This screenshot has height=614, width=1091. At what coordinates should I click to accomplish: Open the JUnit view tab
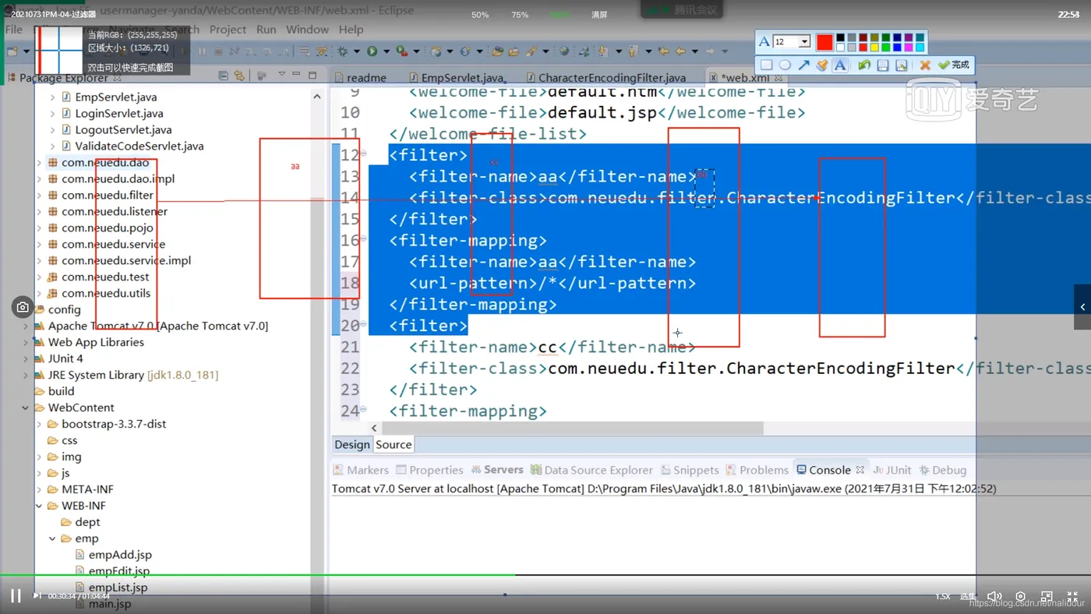(892, 470)
